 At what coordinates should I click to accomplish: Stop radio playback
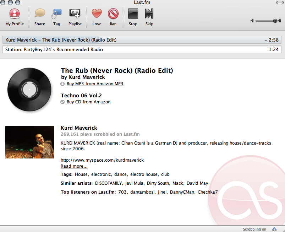[x=133, y=17]
